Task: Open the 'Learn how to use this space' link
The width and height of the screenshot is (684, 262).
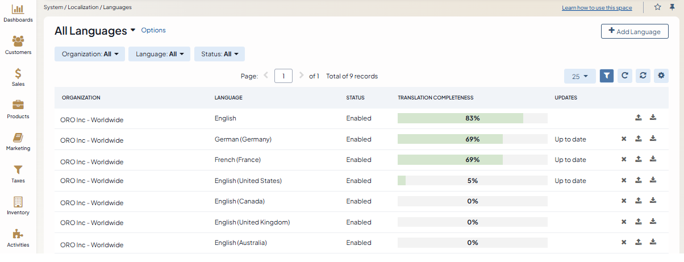Action: [597, 8]
